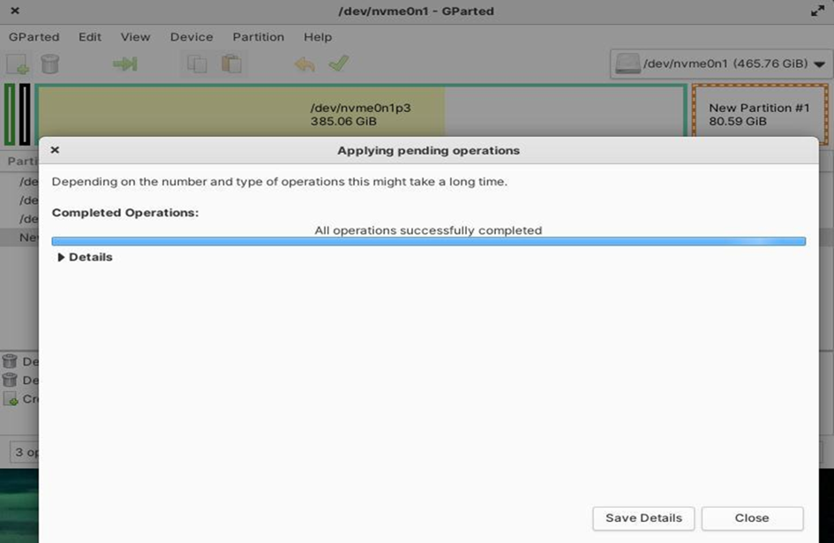This screenshot has width=834, height=543.
Task: Open the GParted menu
Action: pyautogui.click(x=34, y=37)
